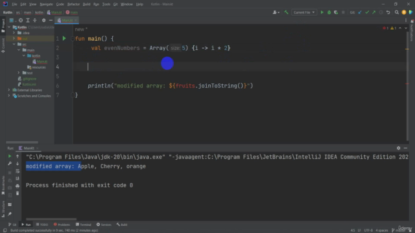Select .gitignore file in tree
Viewport: 415px width, 233px height.
click(x=27, y=79)
